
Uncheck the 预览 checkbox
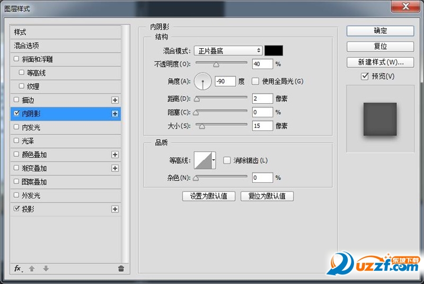pyautogui.click(x=365, y=76)
